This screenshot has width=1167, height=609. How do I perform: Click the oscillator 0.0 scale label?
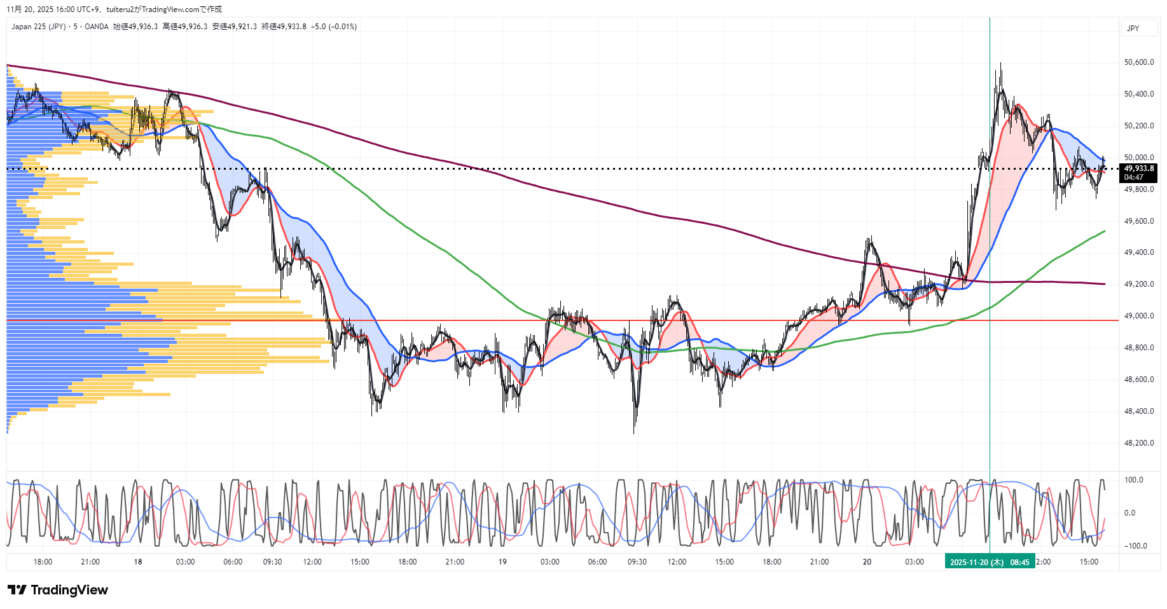click(x=1129, y=513)
